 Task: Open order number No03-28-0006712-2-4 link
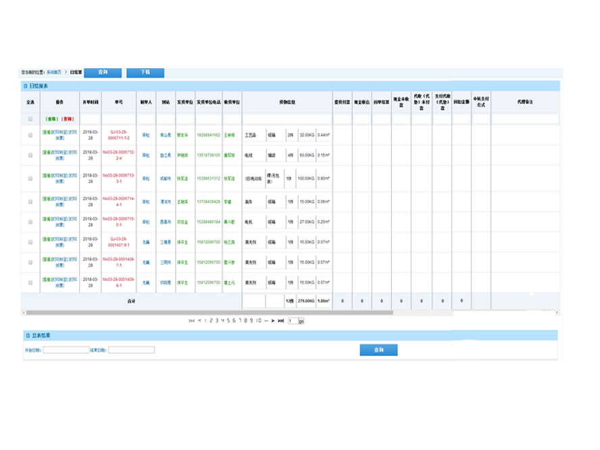pyautogui.click(x=119, y=155)
